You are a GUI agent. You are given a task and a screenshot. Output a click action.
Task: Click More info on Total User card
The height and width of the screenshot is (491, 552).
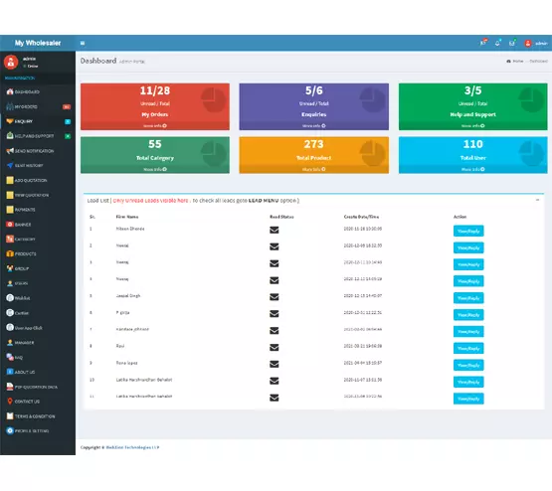(472, 169)
